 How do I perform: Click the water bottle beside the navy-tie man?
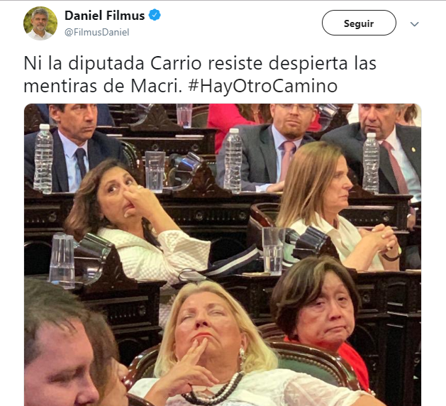pyautogui.click(x=43, y=159)
